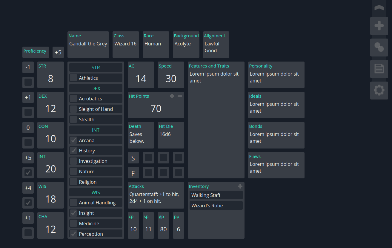The width and height of the screenshot is (392, 248).
Task: Click the large plus icon in sidebar
Action: 379,26
